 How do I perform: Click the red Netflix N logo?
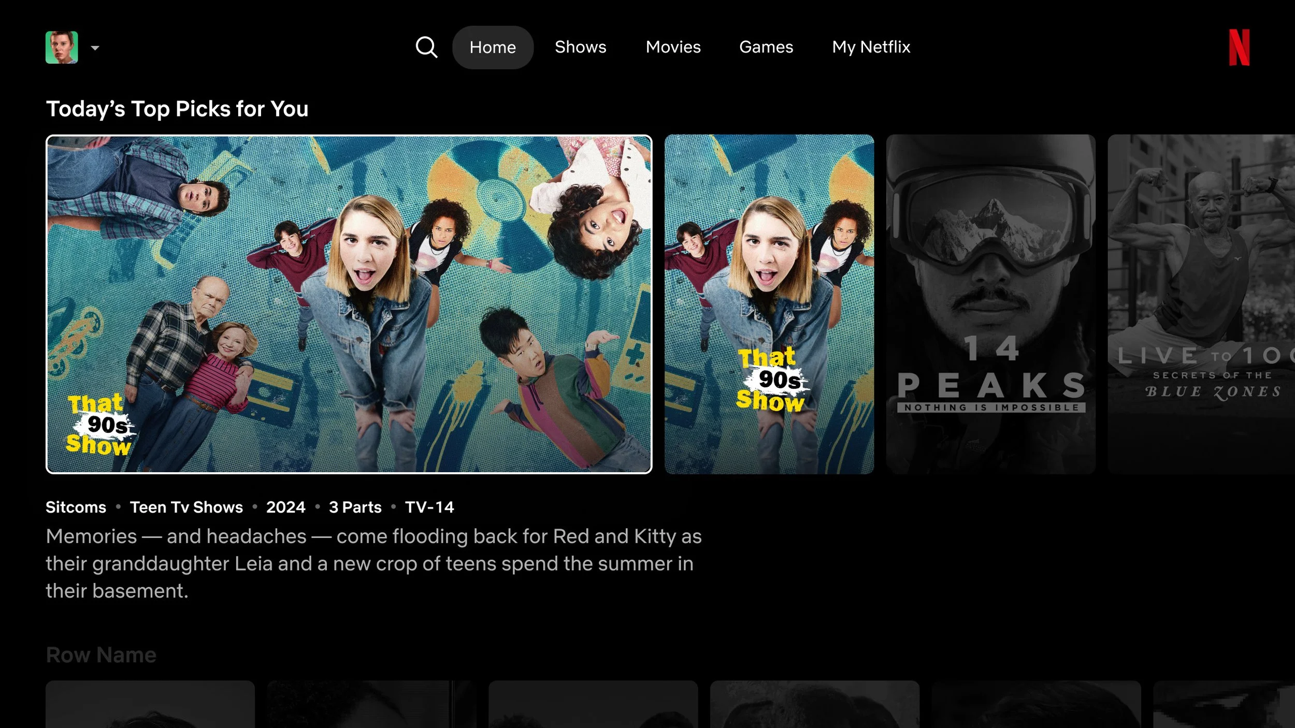click(1239, 47)
